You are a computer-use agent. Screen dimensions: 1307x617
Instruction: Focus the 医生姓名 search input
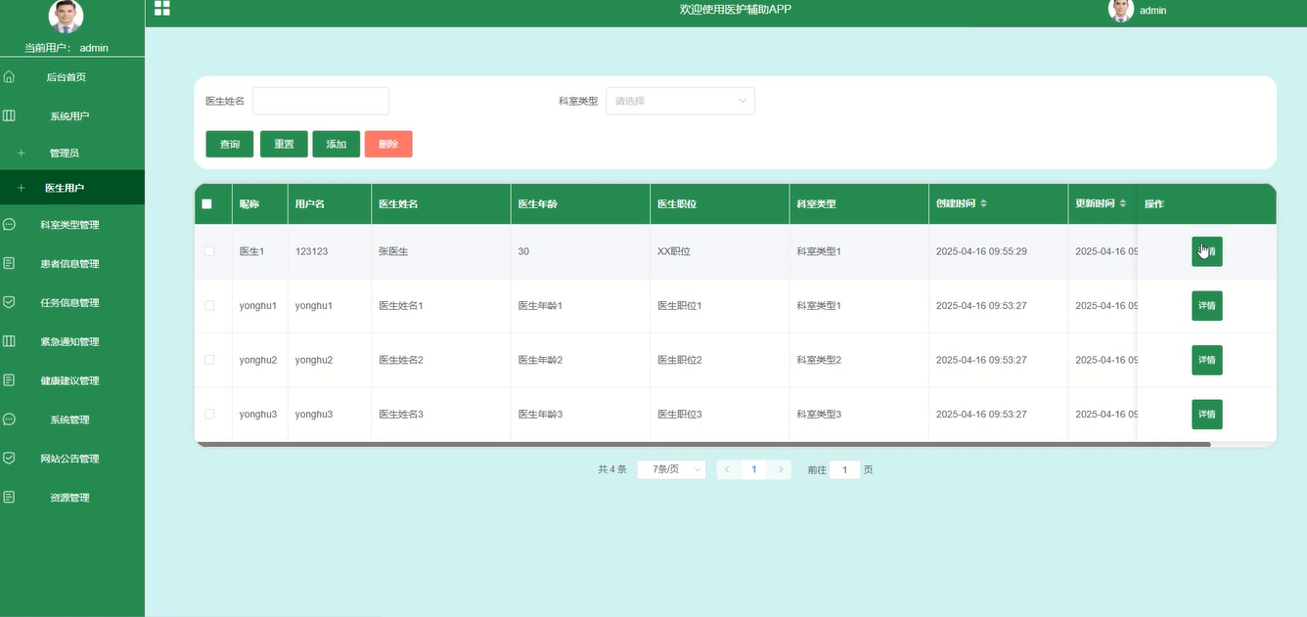click(321, 101)
